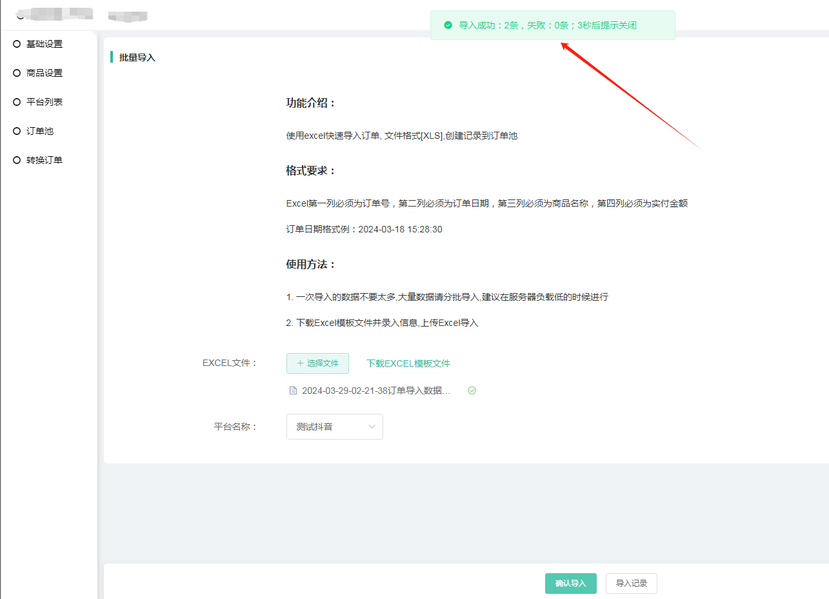Select 平台列表 in the sidebar
This screenshot has width=829, height=599.
[45, 102]
